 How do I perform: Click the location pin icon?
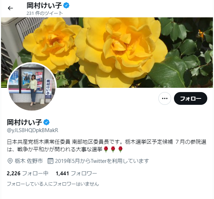10,161
